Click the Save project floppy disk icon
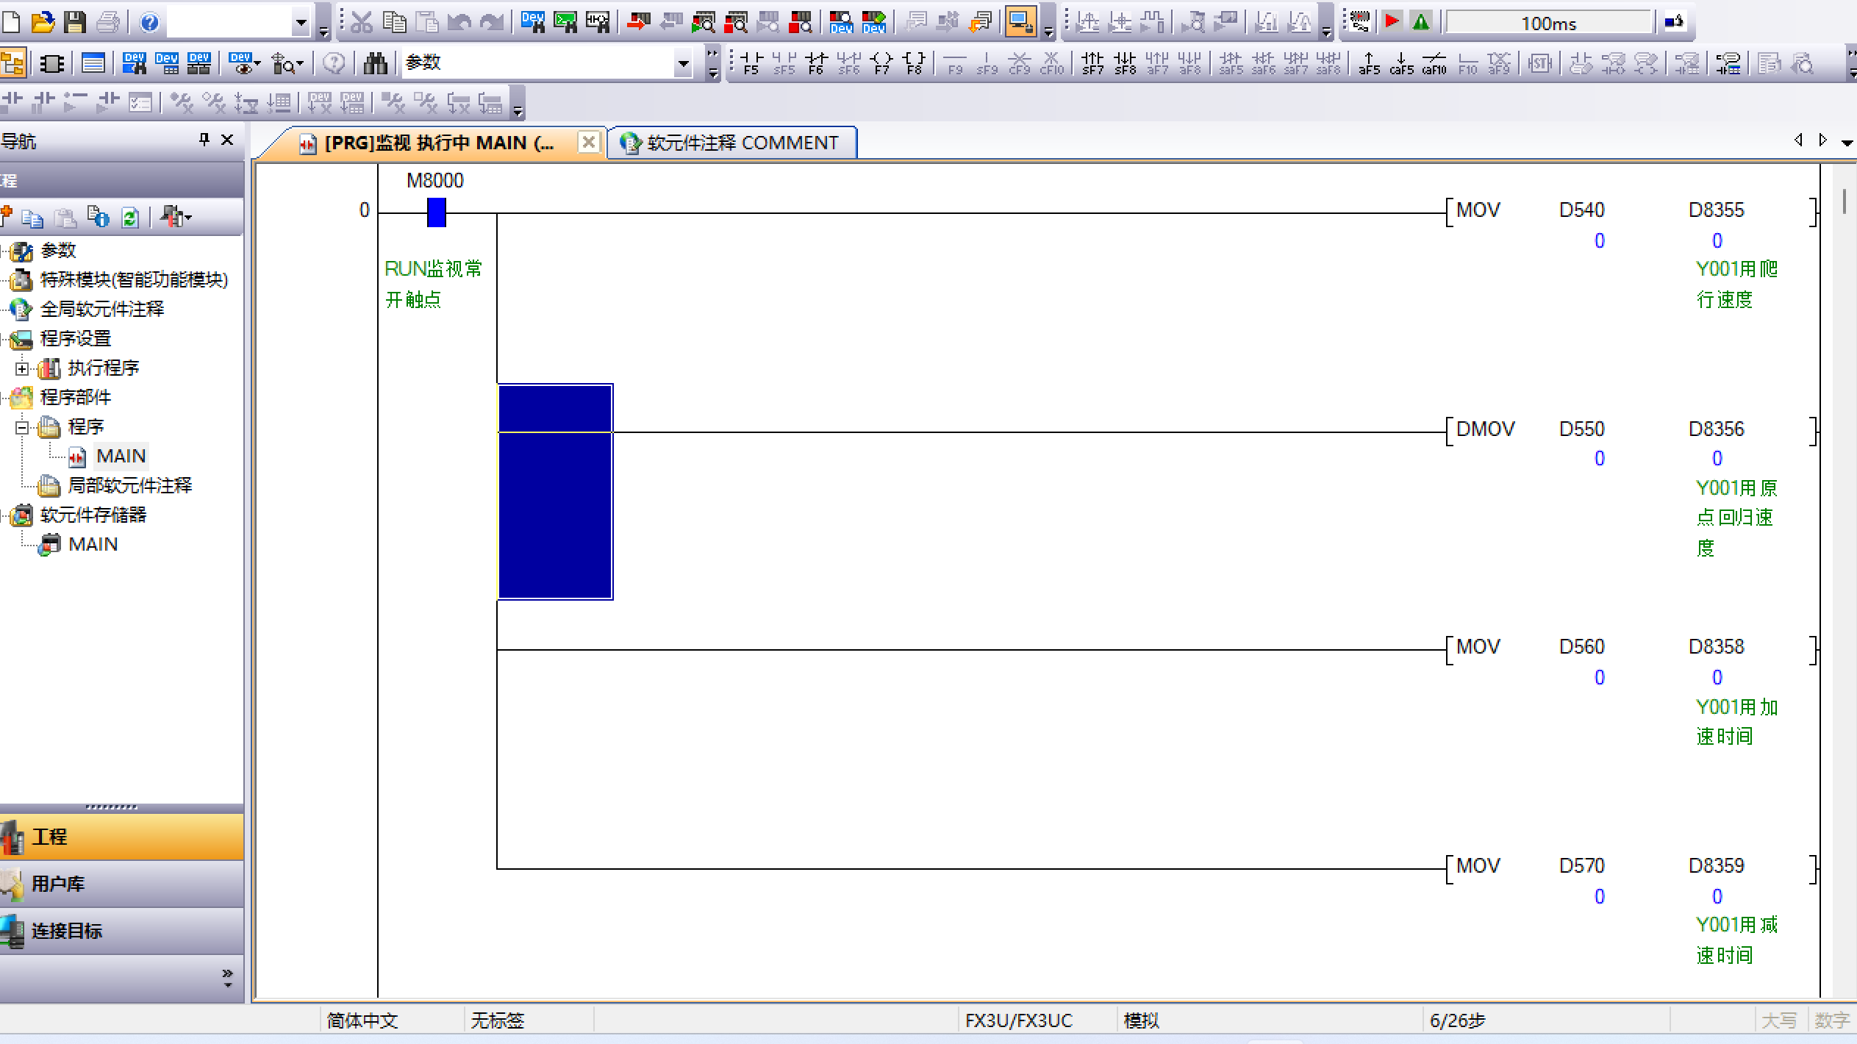1857x1044 pixels. [x=74, y=23]
